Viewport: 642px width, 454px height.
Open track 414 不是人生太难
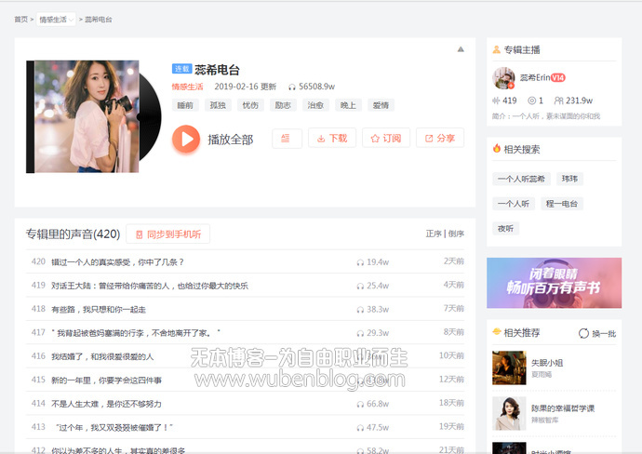106,404
